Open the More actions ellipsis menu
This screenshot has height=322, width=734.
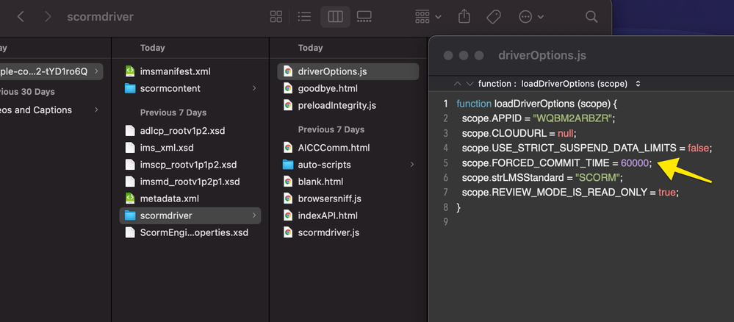530,16
